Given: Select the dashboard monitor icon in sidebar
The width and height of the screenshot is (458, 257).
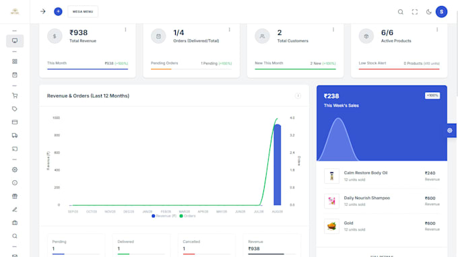Looking at the screenshot, I should coord(15,41).
